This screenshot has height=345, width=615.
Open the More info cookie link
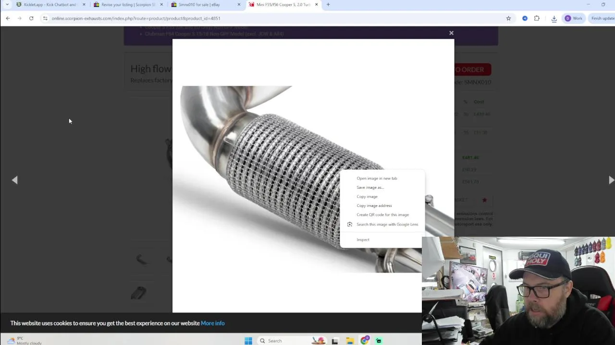213,323
